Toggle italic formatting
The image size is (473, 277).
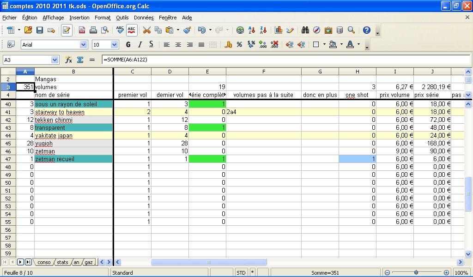click(139, 45)
